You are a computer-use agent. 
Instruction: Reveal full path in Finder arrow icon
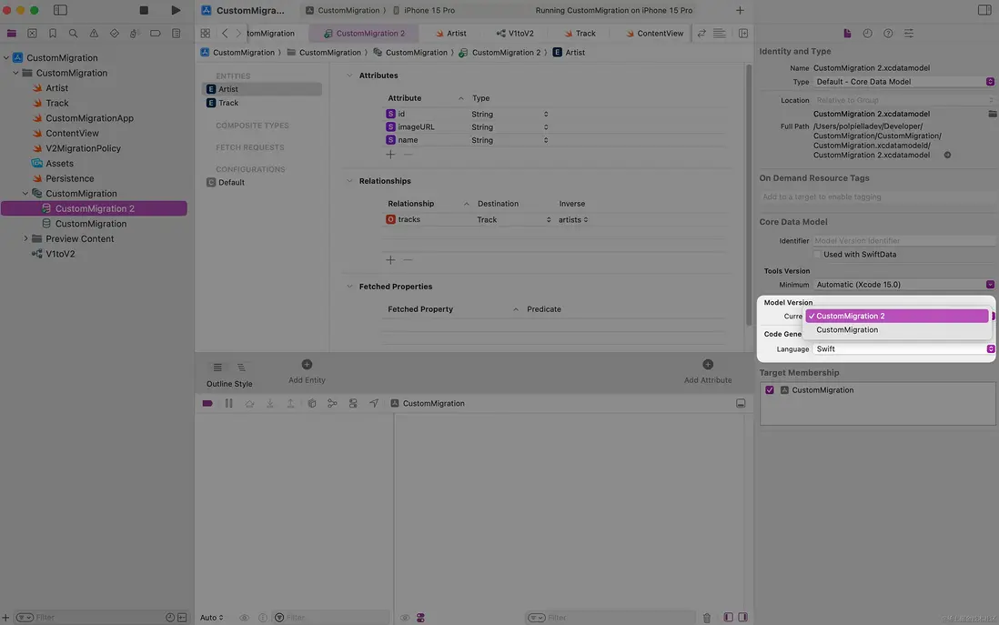(x=947, y=156)
